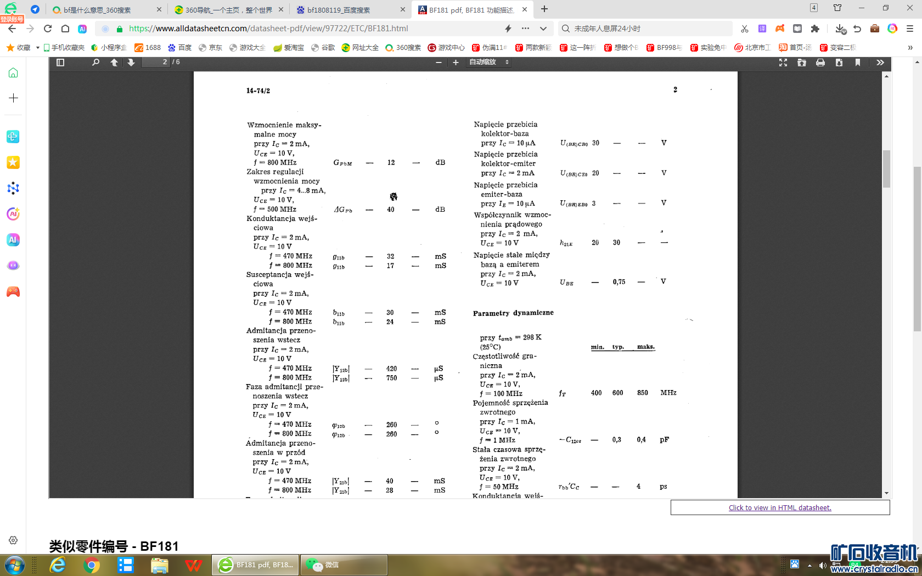The height and width of the screenshot is (576, 922).
Task: Go to the previous PDF page
Action: 114,63
